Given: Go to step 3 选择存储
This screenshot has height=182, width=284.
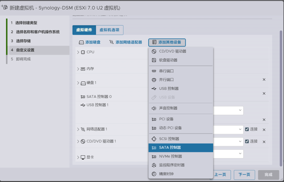Looking at the screenshot, I should coord(21,41).
